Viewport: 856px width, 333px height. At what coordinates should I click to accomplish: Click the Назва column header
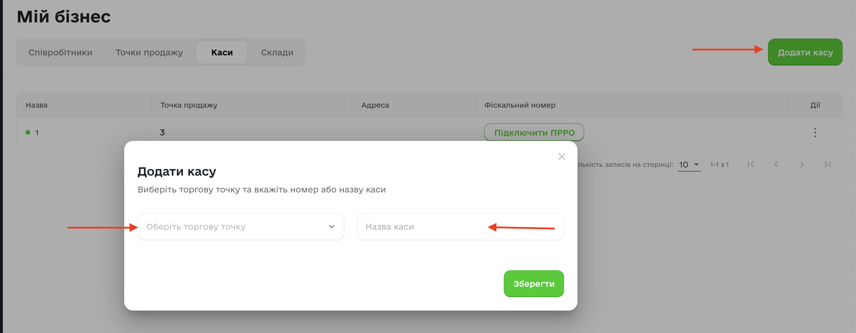36,105
